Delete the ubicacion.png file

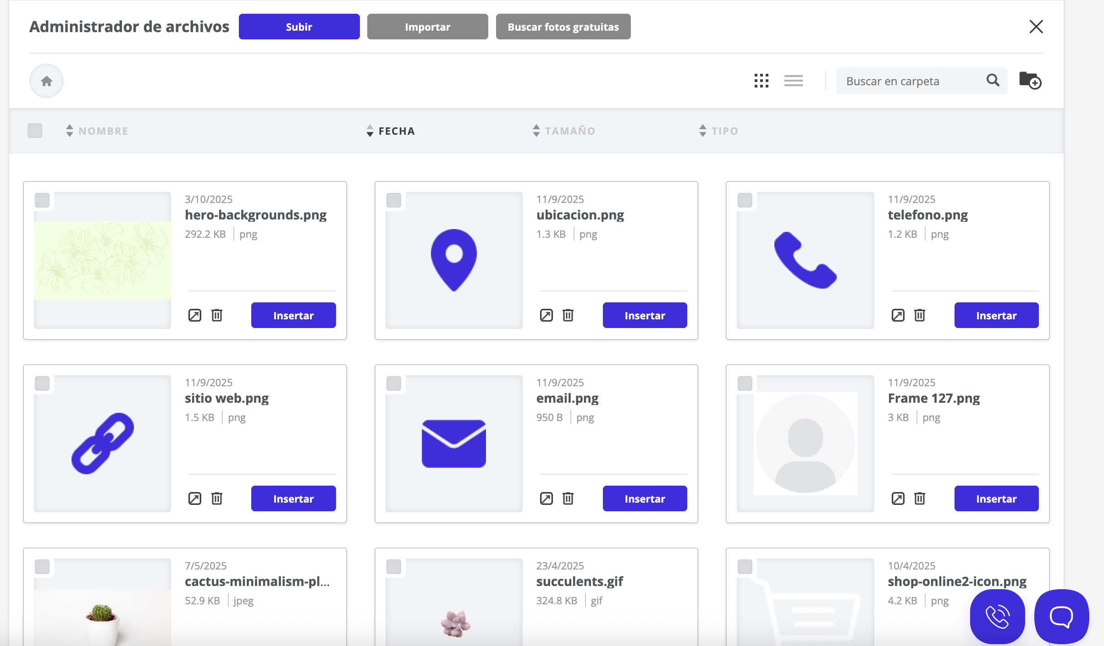coord(568,315)
